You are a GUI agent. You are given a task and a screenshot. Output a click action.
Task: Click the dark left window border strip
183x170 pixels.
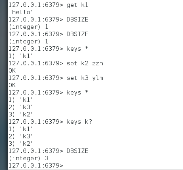coord(4,85)
